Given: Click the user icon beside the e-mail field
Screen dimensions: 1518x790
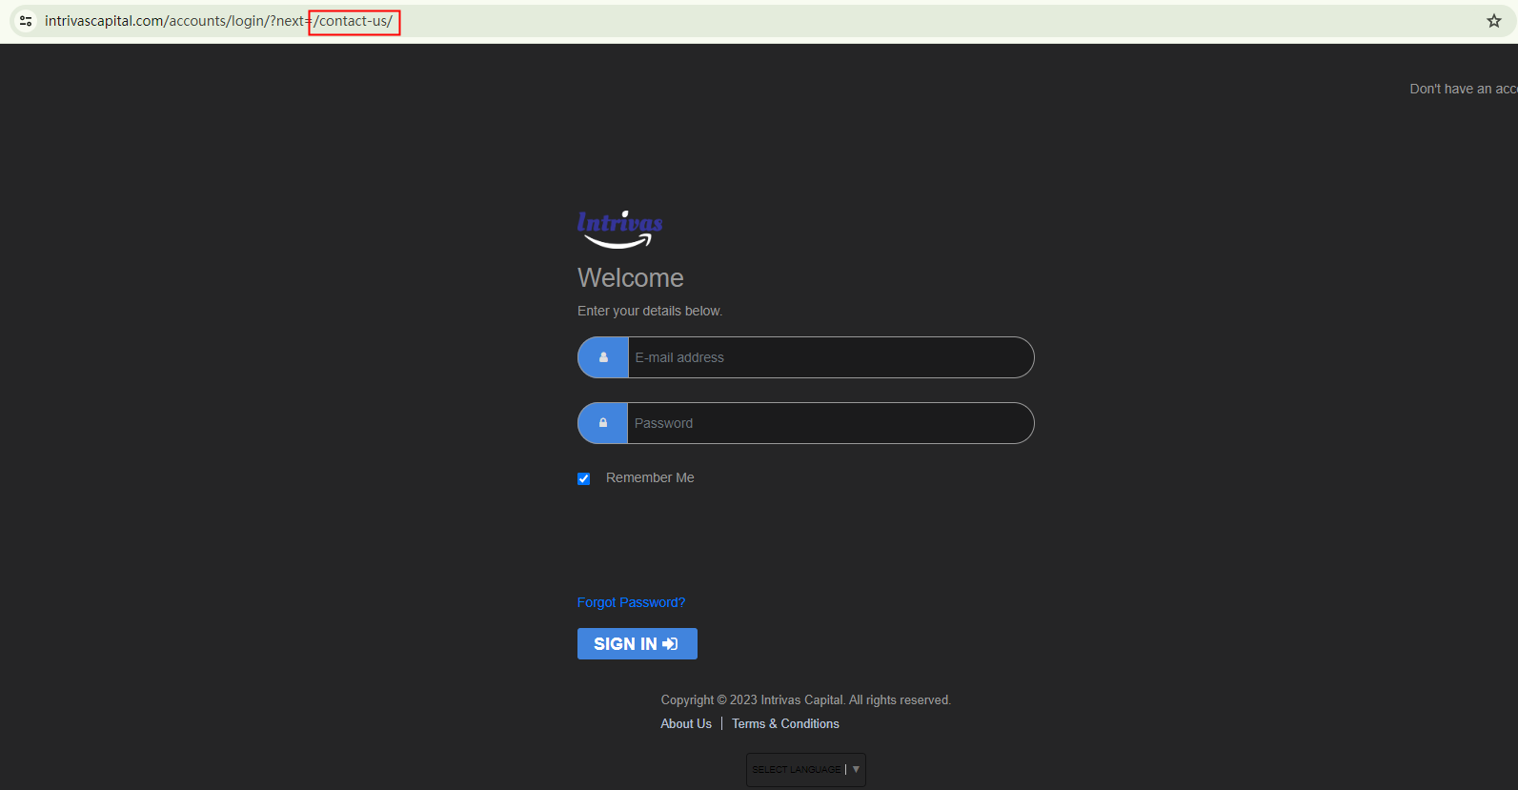Looking at the screenshot, I should tap(603, 357).
